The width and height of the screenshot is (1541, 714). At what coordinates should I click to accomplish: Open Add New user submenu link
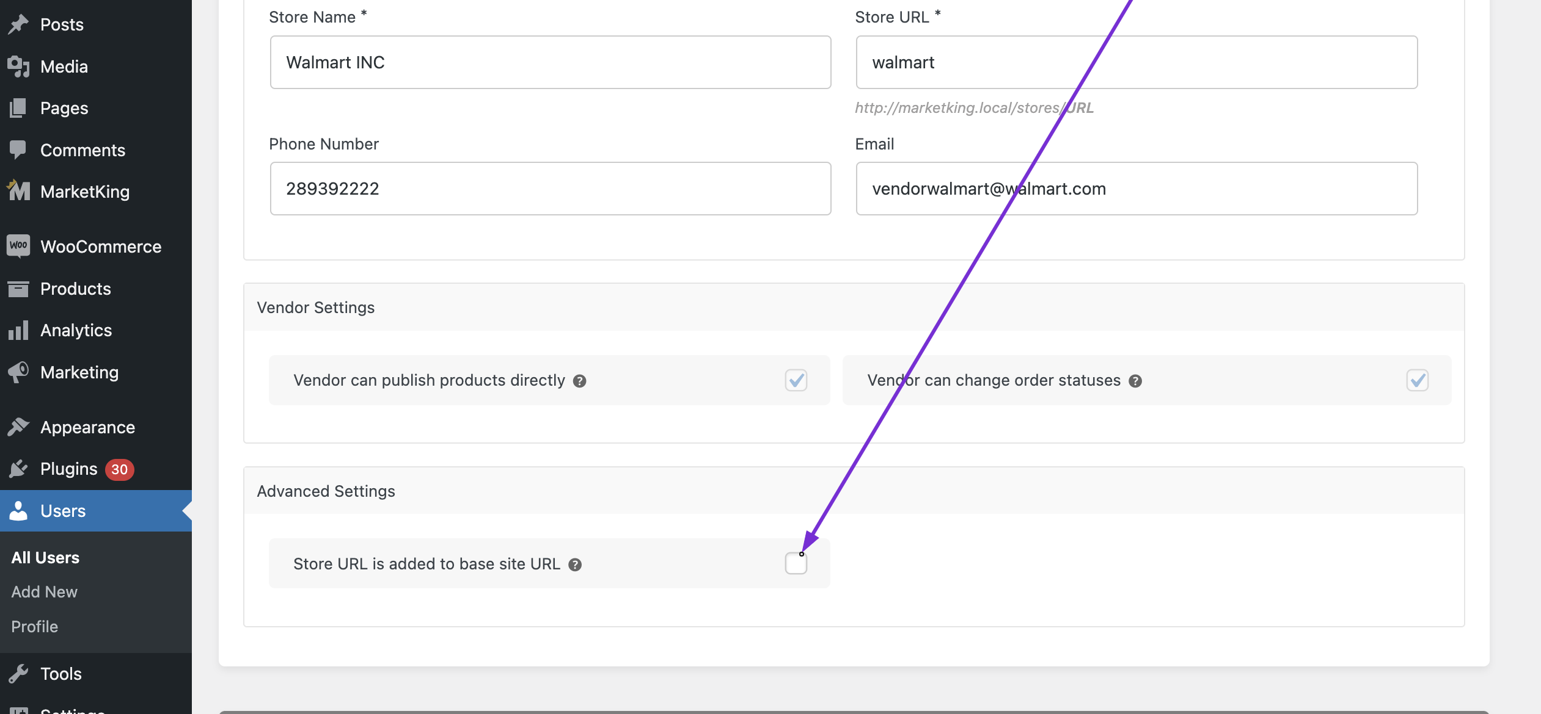(44, 591)
